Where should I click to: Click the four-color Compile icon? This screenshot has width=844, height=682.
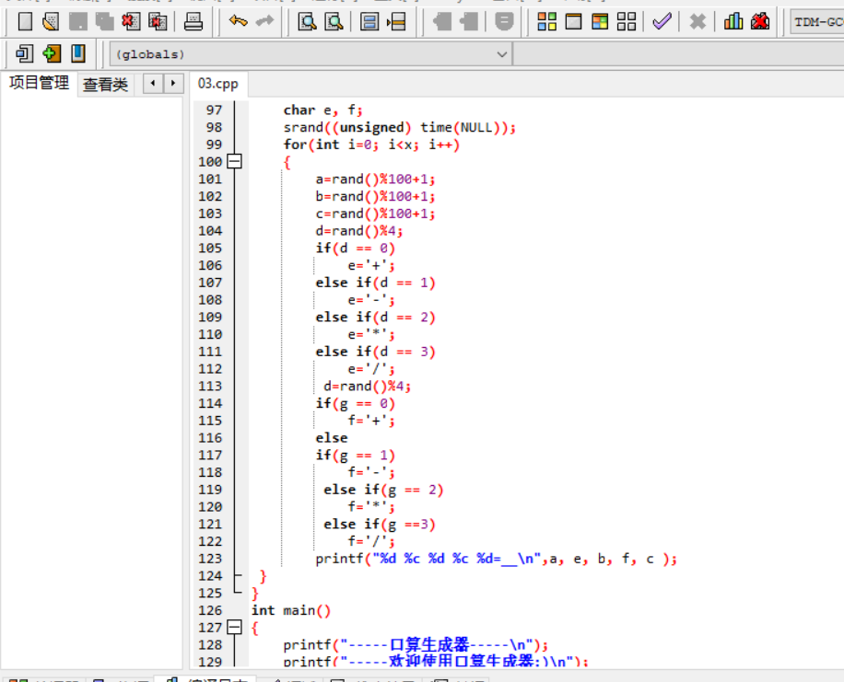coord(546,21)
